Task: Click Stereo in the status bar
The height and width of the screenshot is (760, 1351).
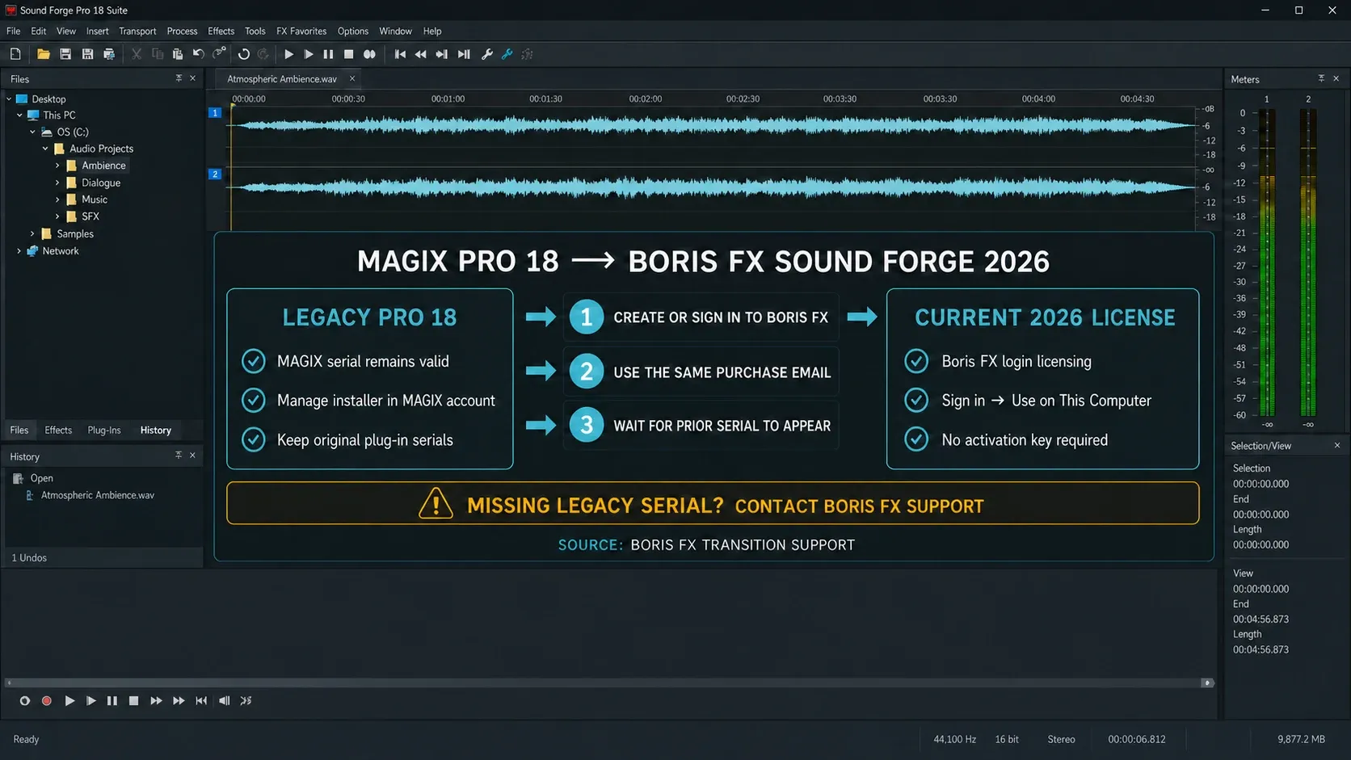Action: 1061,739
